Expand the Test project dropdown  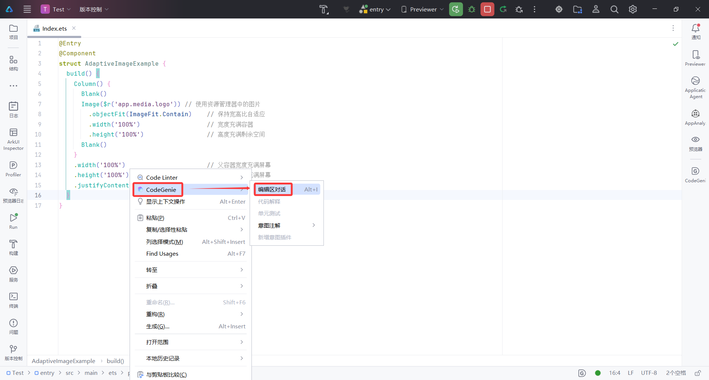56,9
